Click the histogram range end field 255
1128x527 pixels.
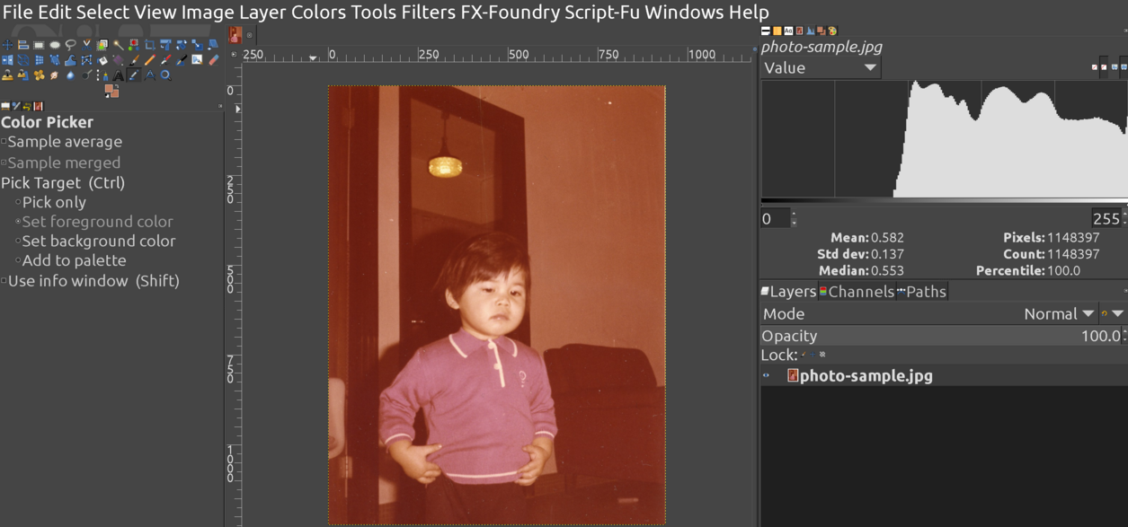pos(1106,218)
